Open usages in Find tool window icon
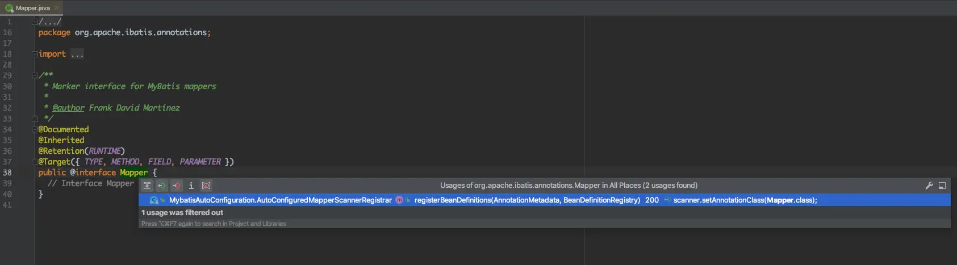This screenshot has height=265, width=957. 942,186
